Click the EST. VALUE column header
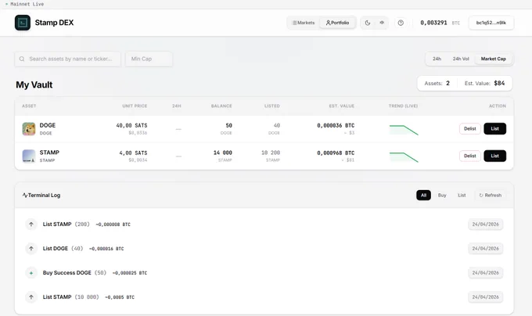This screenshot has height=316, width=532. 342,106
